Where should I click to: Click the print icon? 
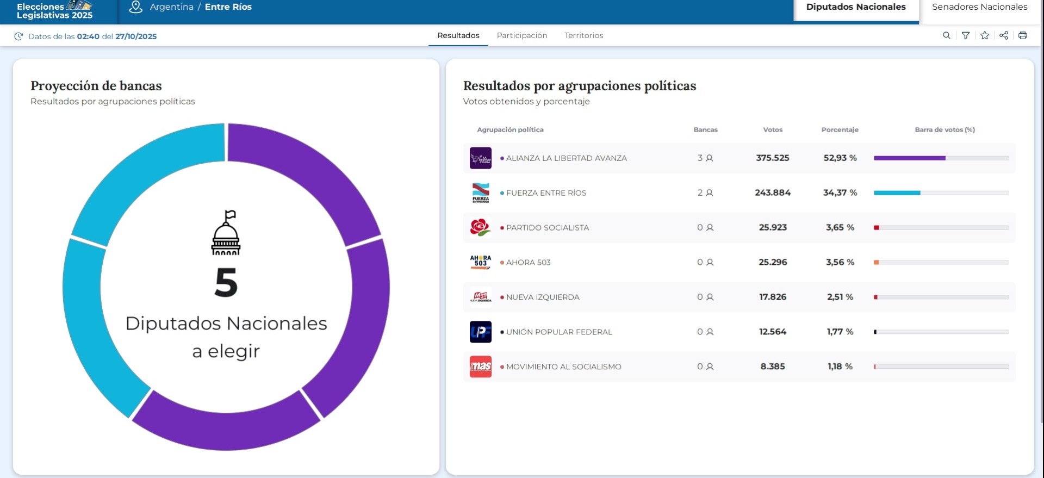(1023, 35)
